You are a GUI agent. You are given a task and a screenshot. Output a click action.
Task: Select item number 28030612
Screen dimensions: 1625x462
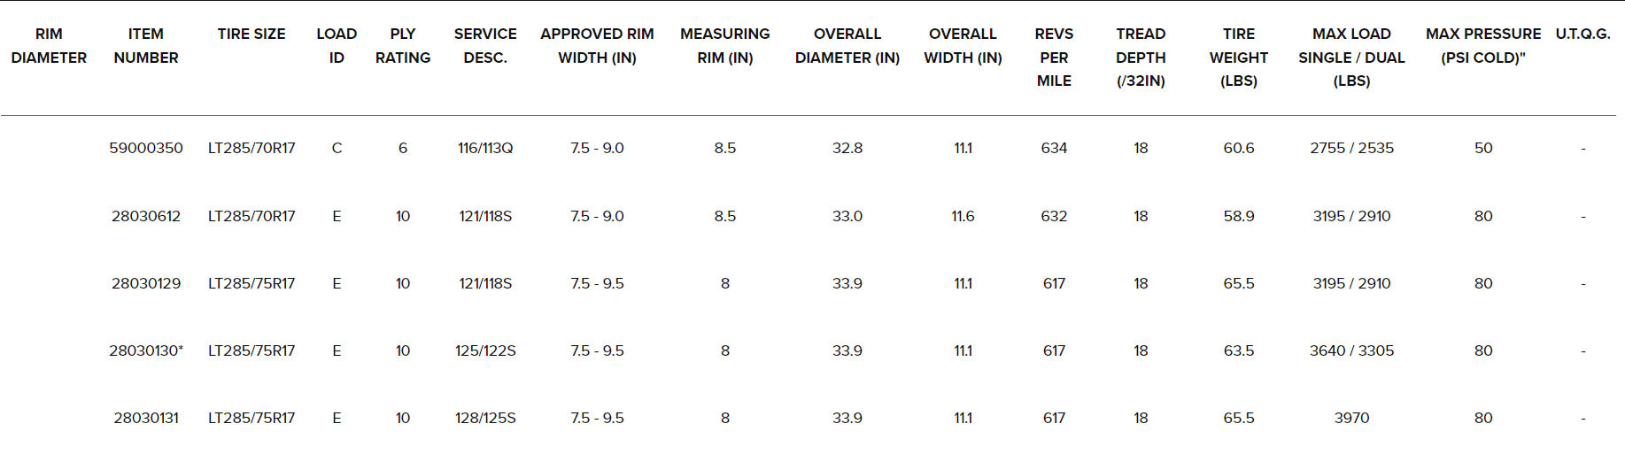click(x=146, y=217)
